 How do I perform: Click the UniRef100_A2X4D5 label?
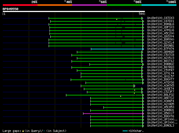coord(161,104)
